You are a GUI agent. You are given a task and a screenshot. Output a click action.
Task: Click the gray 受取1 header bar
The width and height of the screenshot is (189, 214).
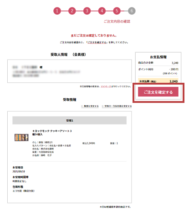70,120
